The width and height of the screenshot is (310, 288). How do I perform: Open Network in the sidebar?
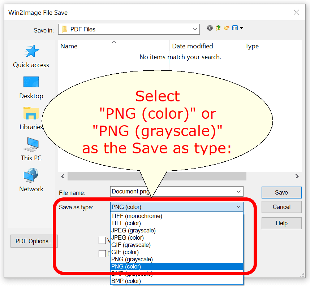click(31, 180)
